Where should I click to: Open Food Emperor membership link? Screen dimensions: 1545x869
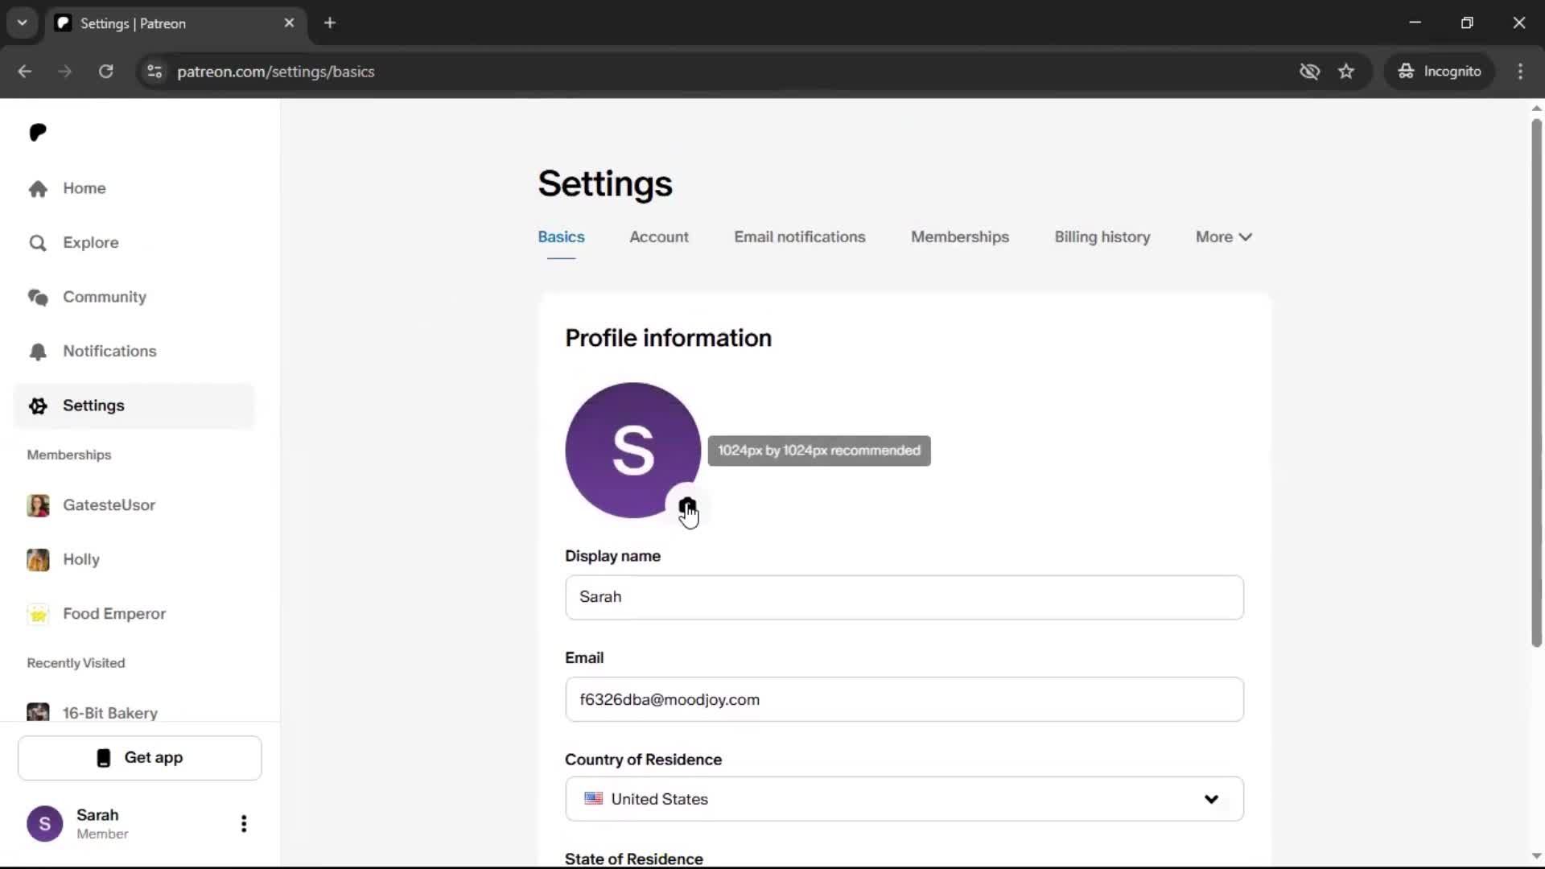click(x=114, y=614)
